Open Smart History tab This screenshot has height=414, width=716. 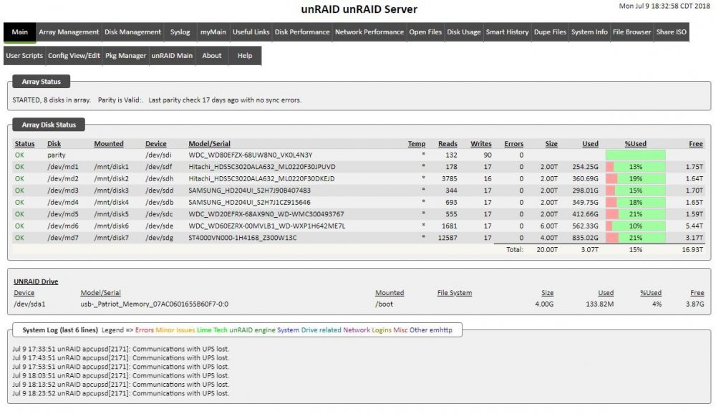[x=507, y=32]
